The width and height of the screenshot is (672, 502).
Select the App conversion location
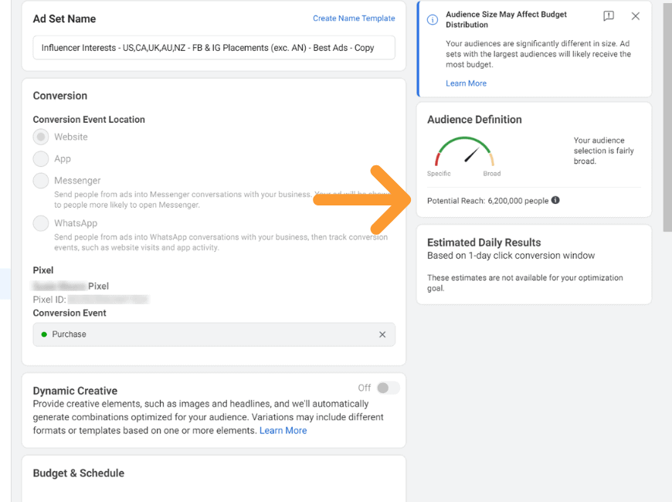[x=41, y=158]
